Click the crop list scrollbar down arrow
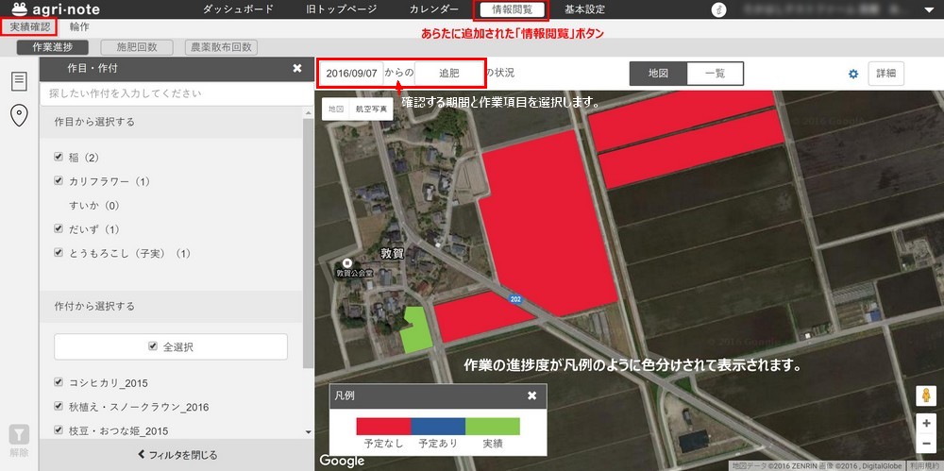The image size is (944, 471). (x=309, y=432)
